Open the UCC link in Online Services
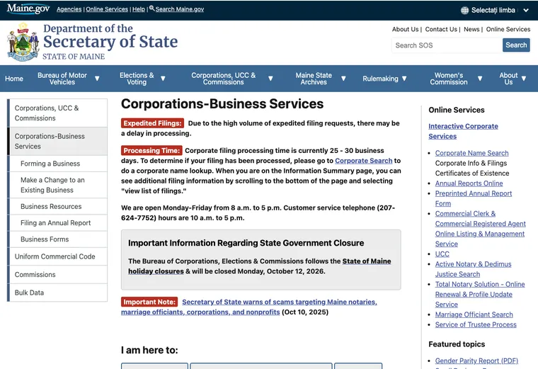Screen dimensions: 538x369 tap(442, 254)
